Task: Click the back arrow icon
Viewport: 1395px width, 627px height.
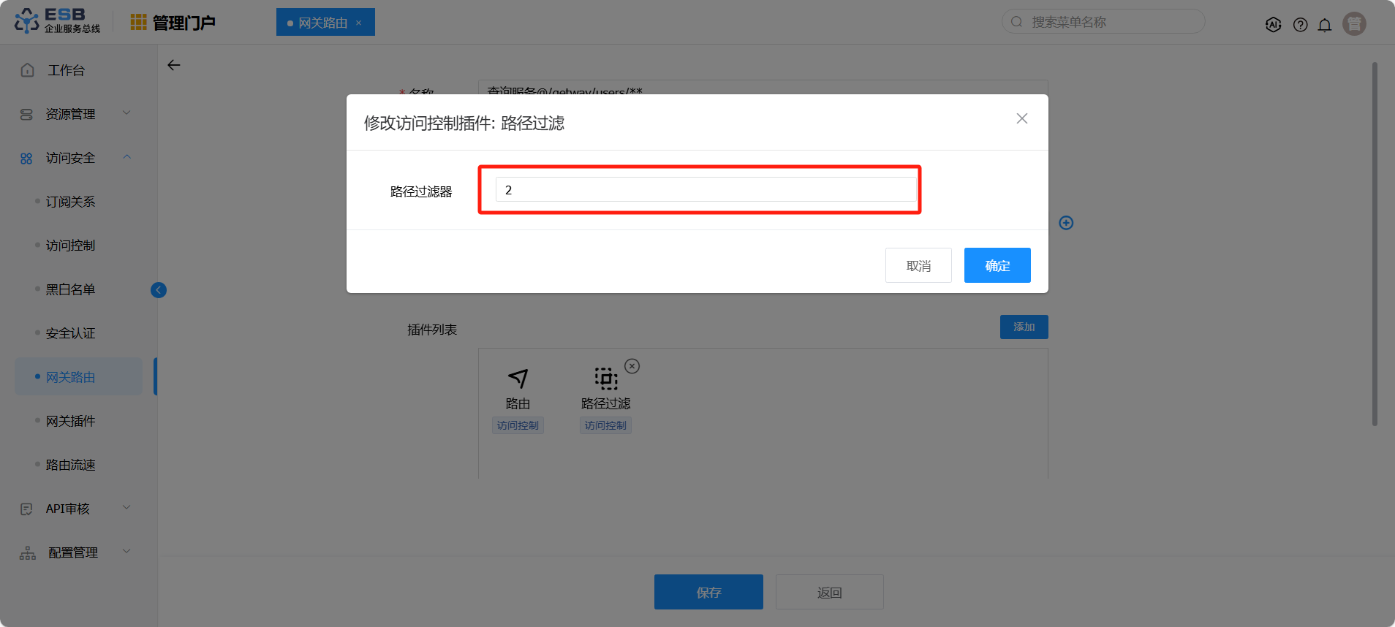Action: point(174,65)
